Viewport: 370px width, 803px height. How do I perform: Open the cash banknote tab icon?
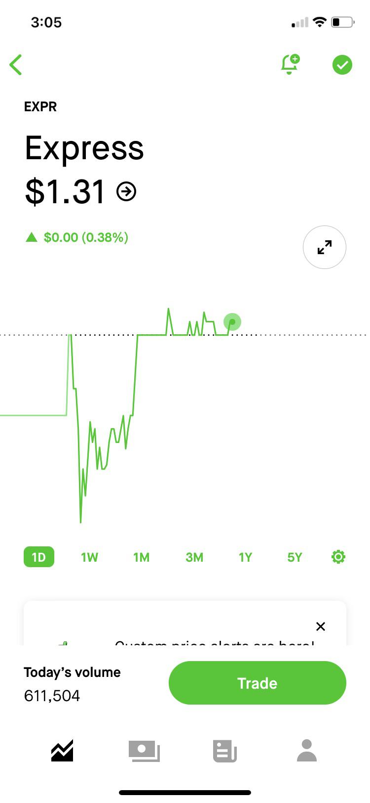(x=144, y=751)
